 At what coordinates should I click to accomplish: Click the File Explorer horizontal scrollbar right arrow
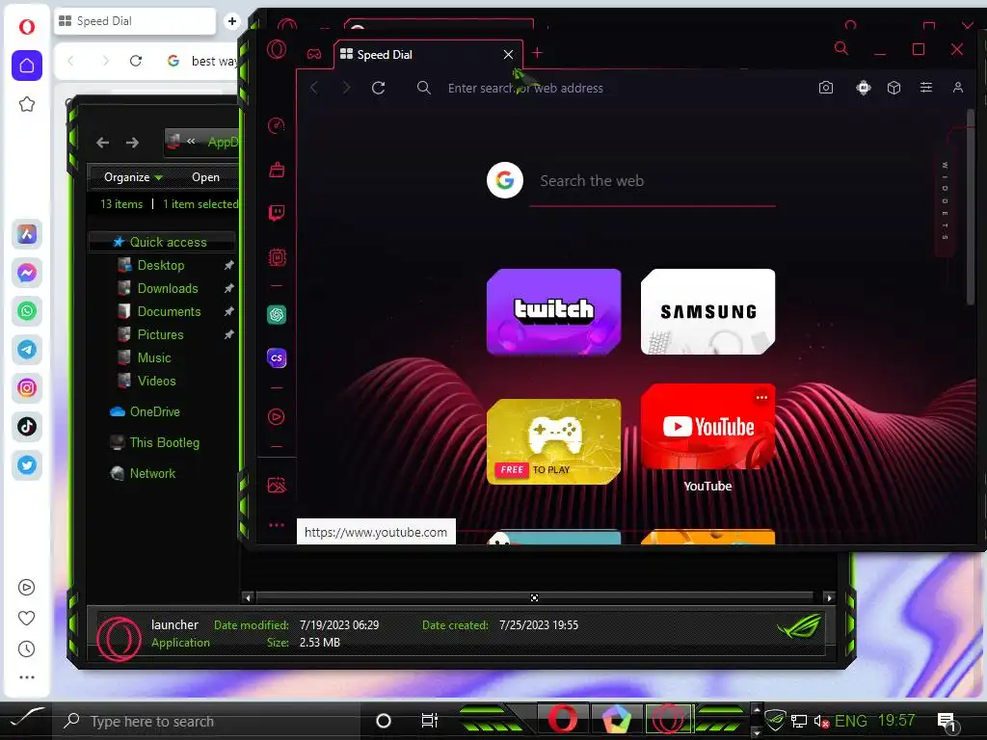pyautogui.click(x=829, y=597)
